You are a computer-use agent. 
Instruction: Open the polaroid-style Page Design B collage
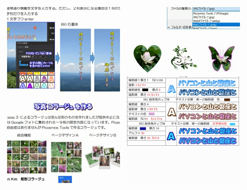pos(104,155)
